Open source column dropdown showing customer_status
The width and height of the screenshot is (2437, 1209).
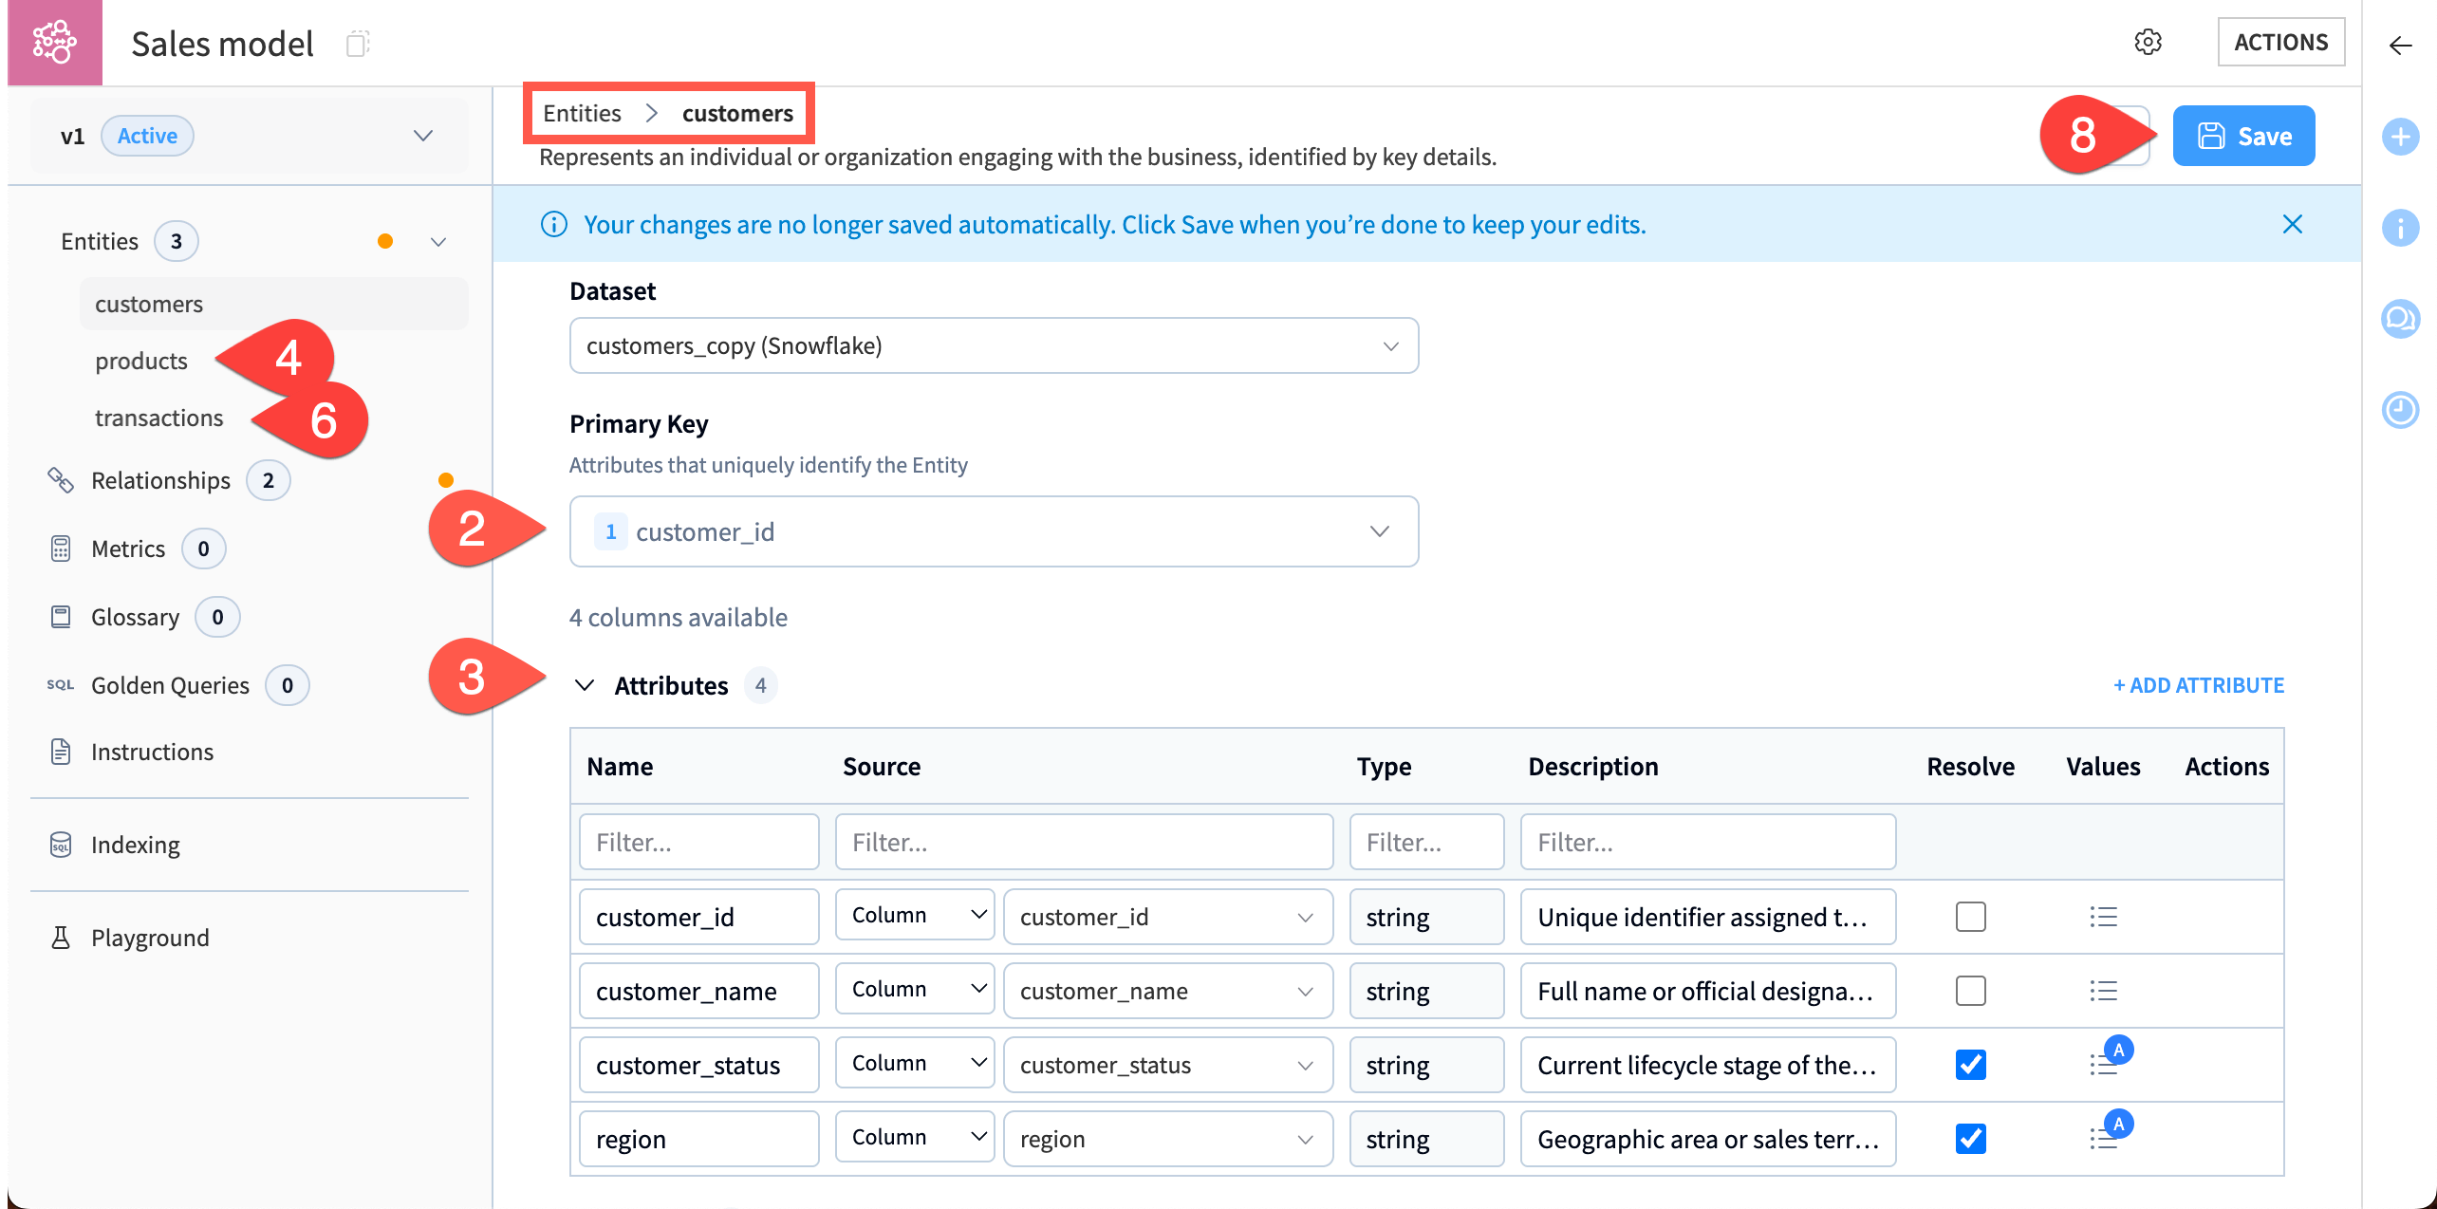click(1167, 1065)
